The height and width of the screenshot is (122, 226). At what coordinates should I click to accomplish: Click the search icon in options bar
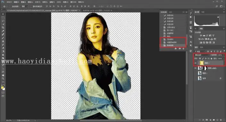tap(217, 6)
